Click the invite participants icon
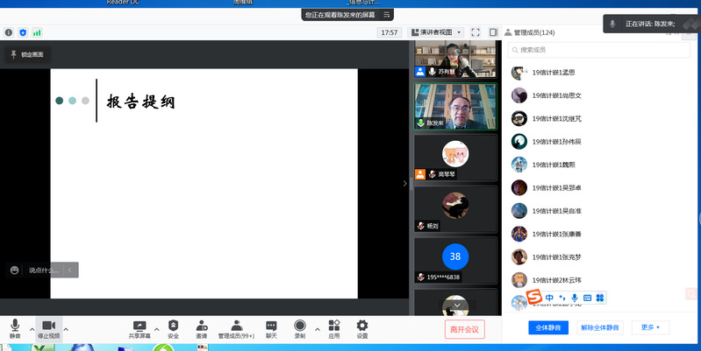This screenshot has height=351, width=701. [202, 327]
